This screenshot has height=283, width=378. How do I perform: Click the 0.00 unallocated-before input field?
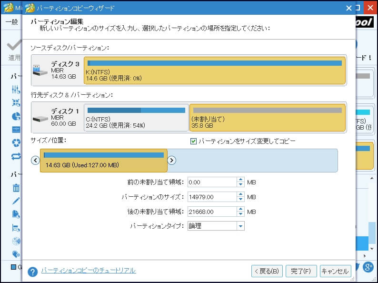(212, 182)
